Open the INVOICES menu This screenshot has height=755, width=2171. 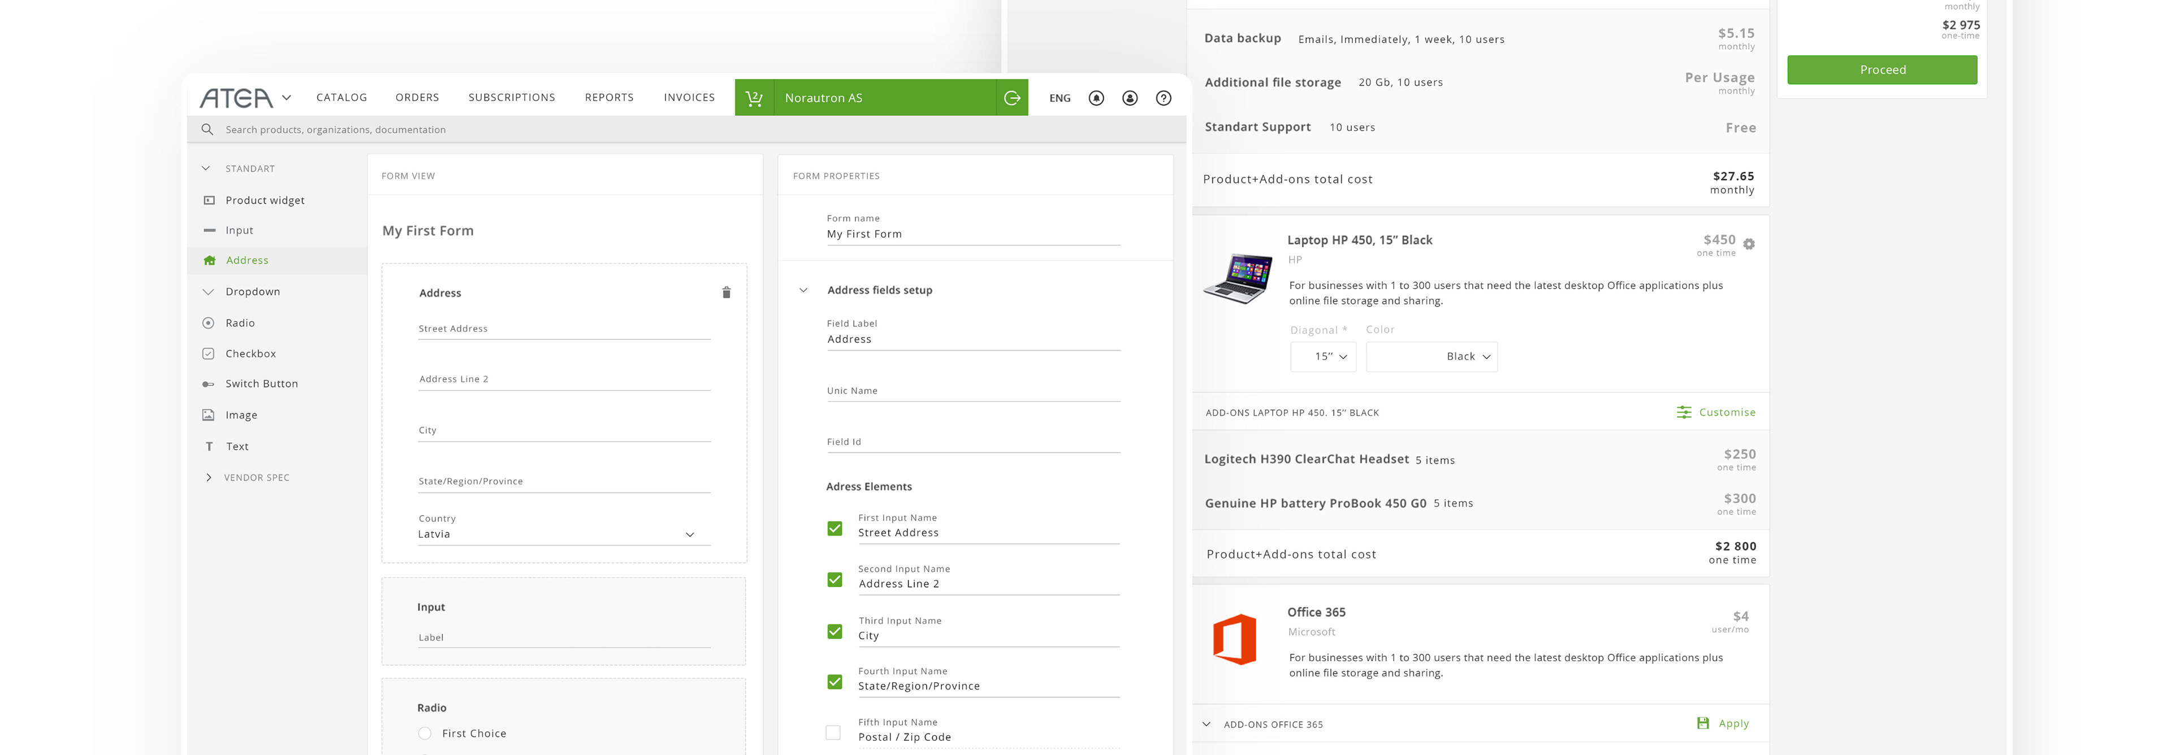(x=689, y=98)
